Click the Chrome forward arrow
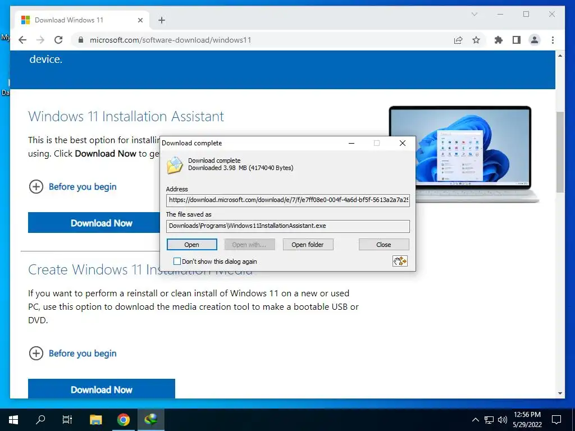 pos(40,40)
